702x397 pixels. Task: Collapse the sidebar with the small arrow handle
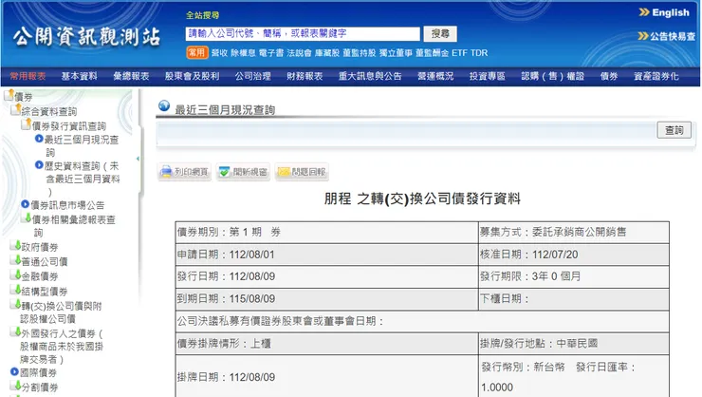point(138,159)
